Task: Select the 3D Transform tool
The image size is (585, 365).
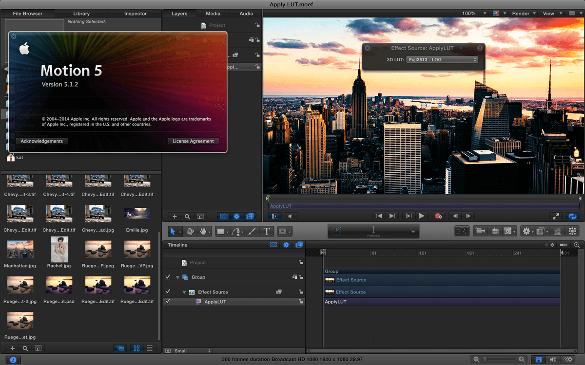Action: tap(190, 232)
